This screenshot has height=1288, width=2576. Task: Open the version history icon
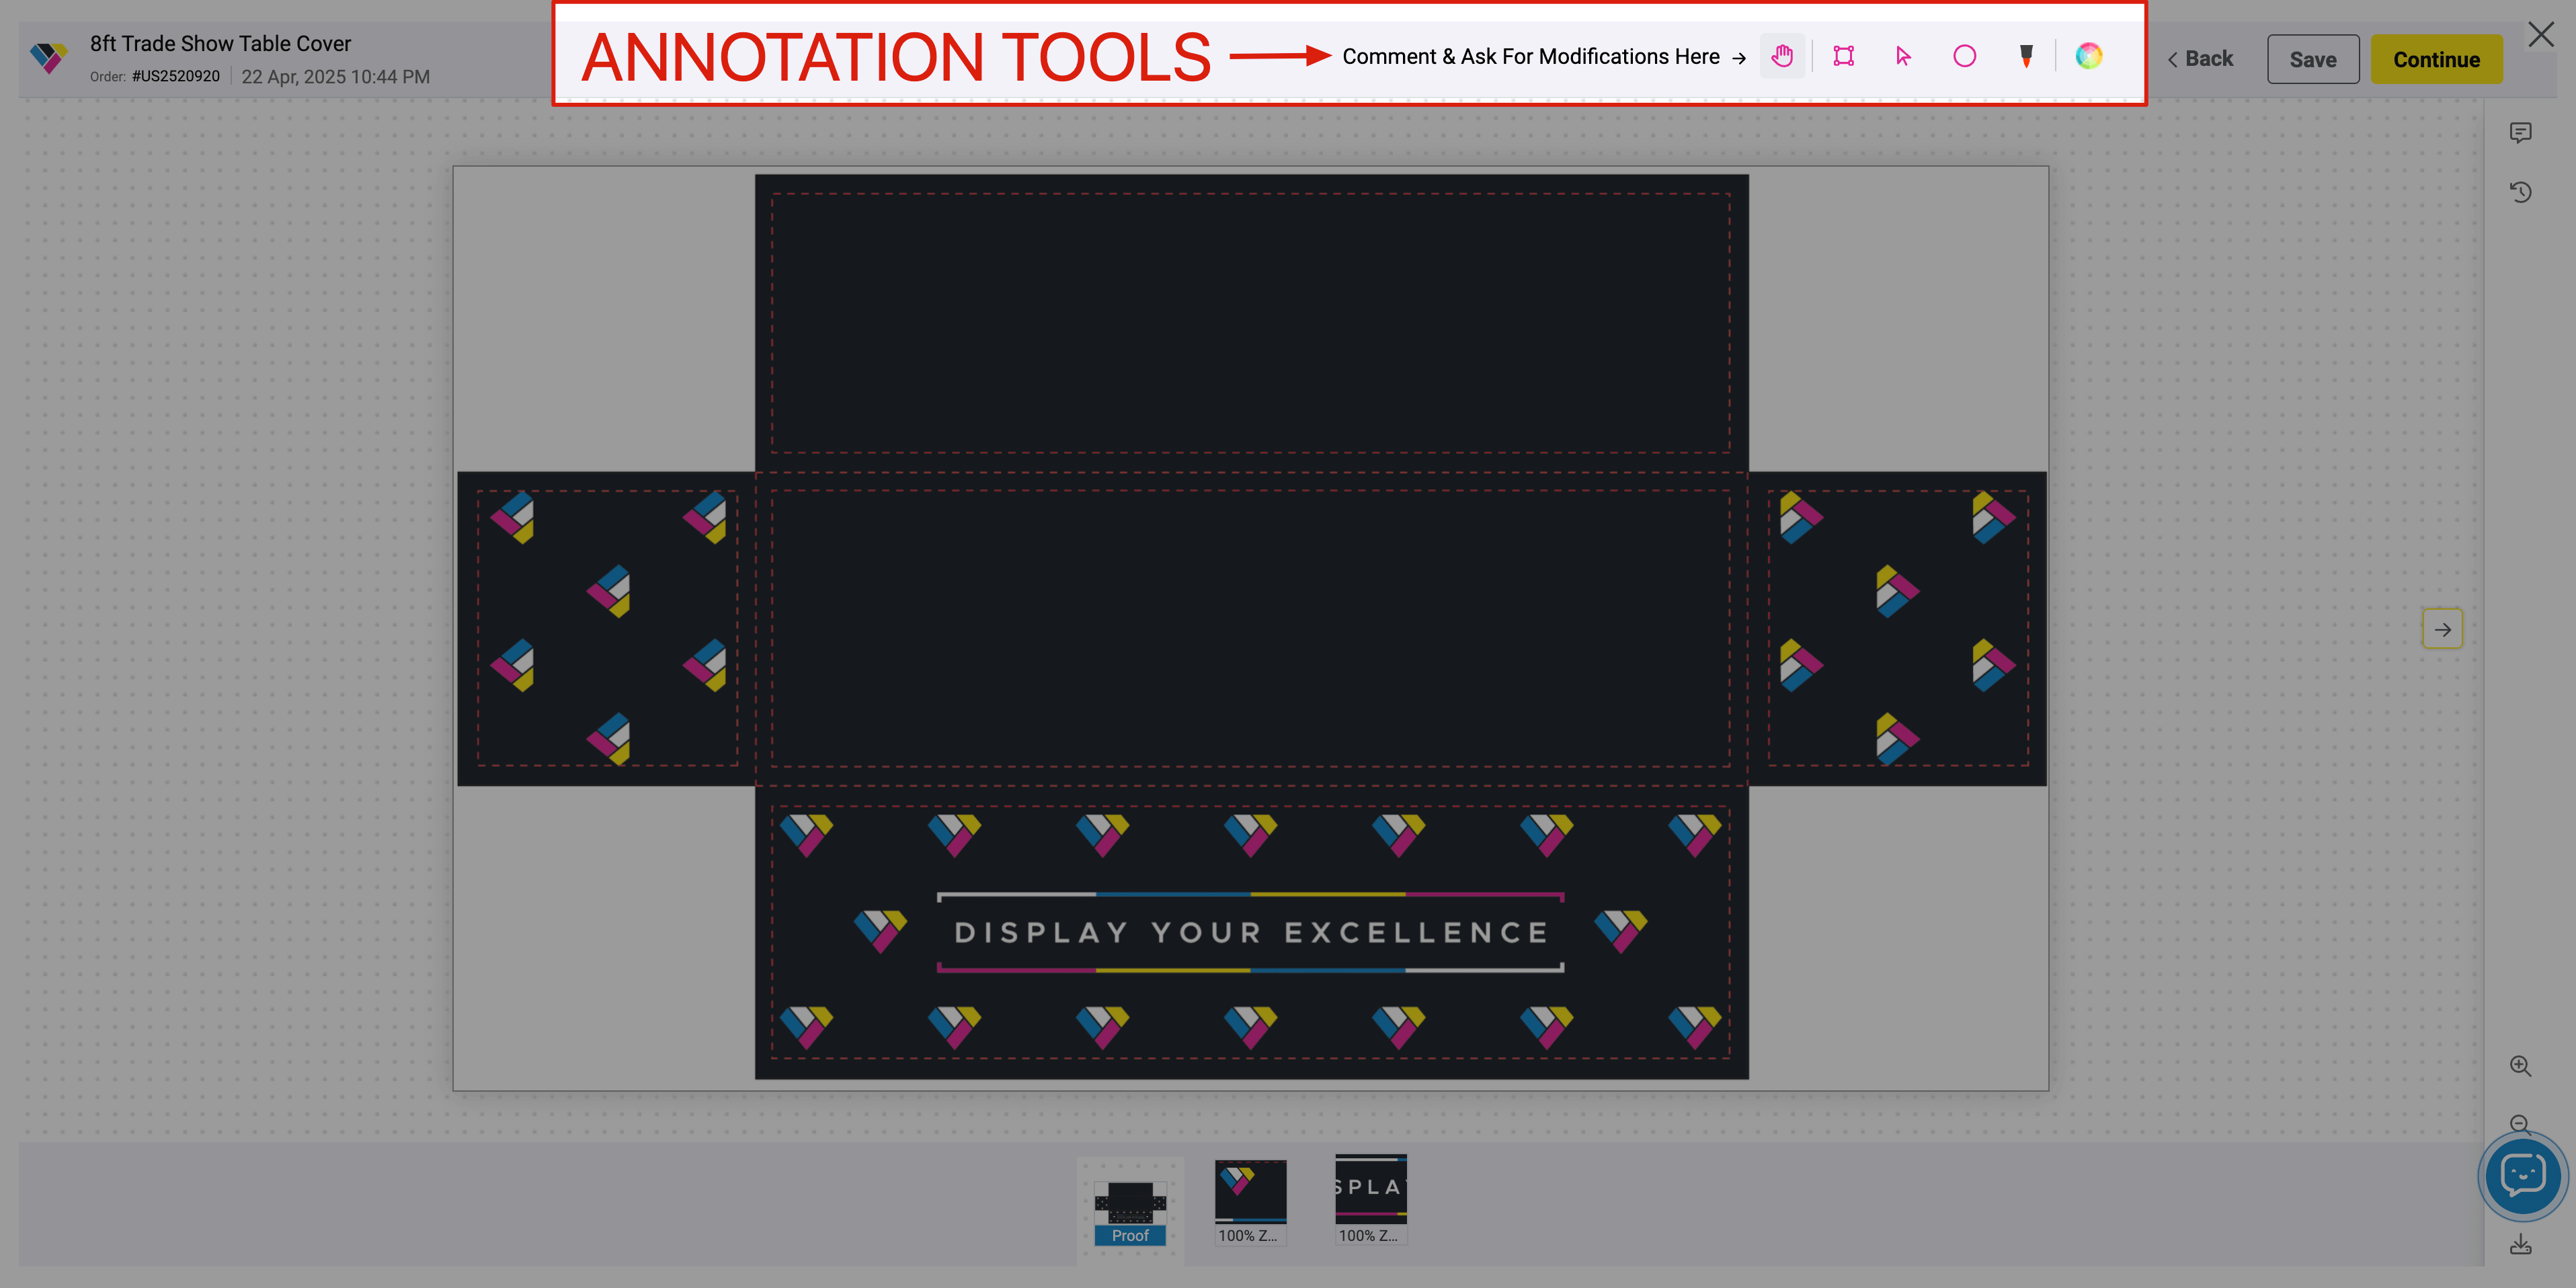tap(2520, 192)
